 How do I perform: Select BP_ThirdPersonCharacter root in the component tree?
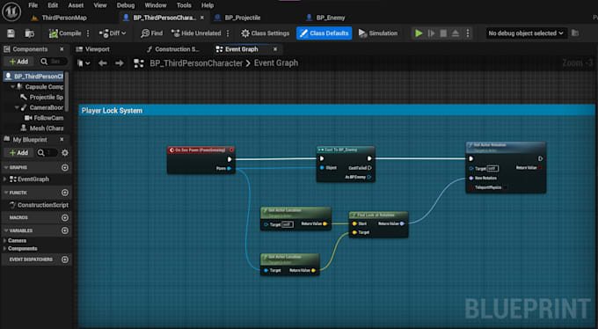coord(34,77)
